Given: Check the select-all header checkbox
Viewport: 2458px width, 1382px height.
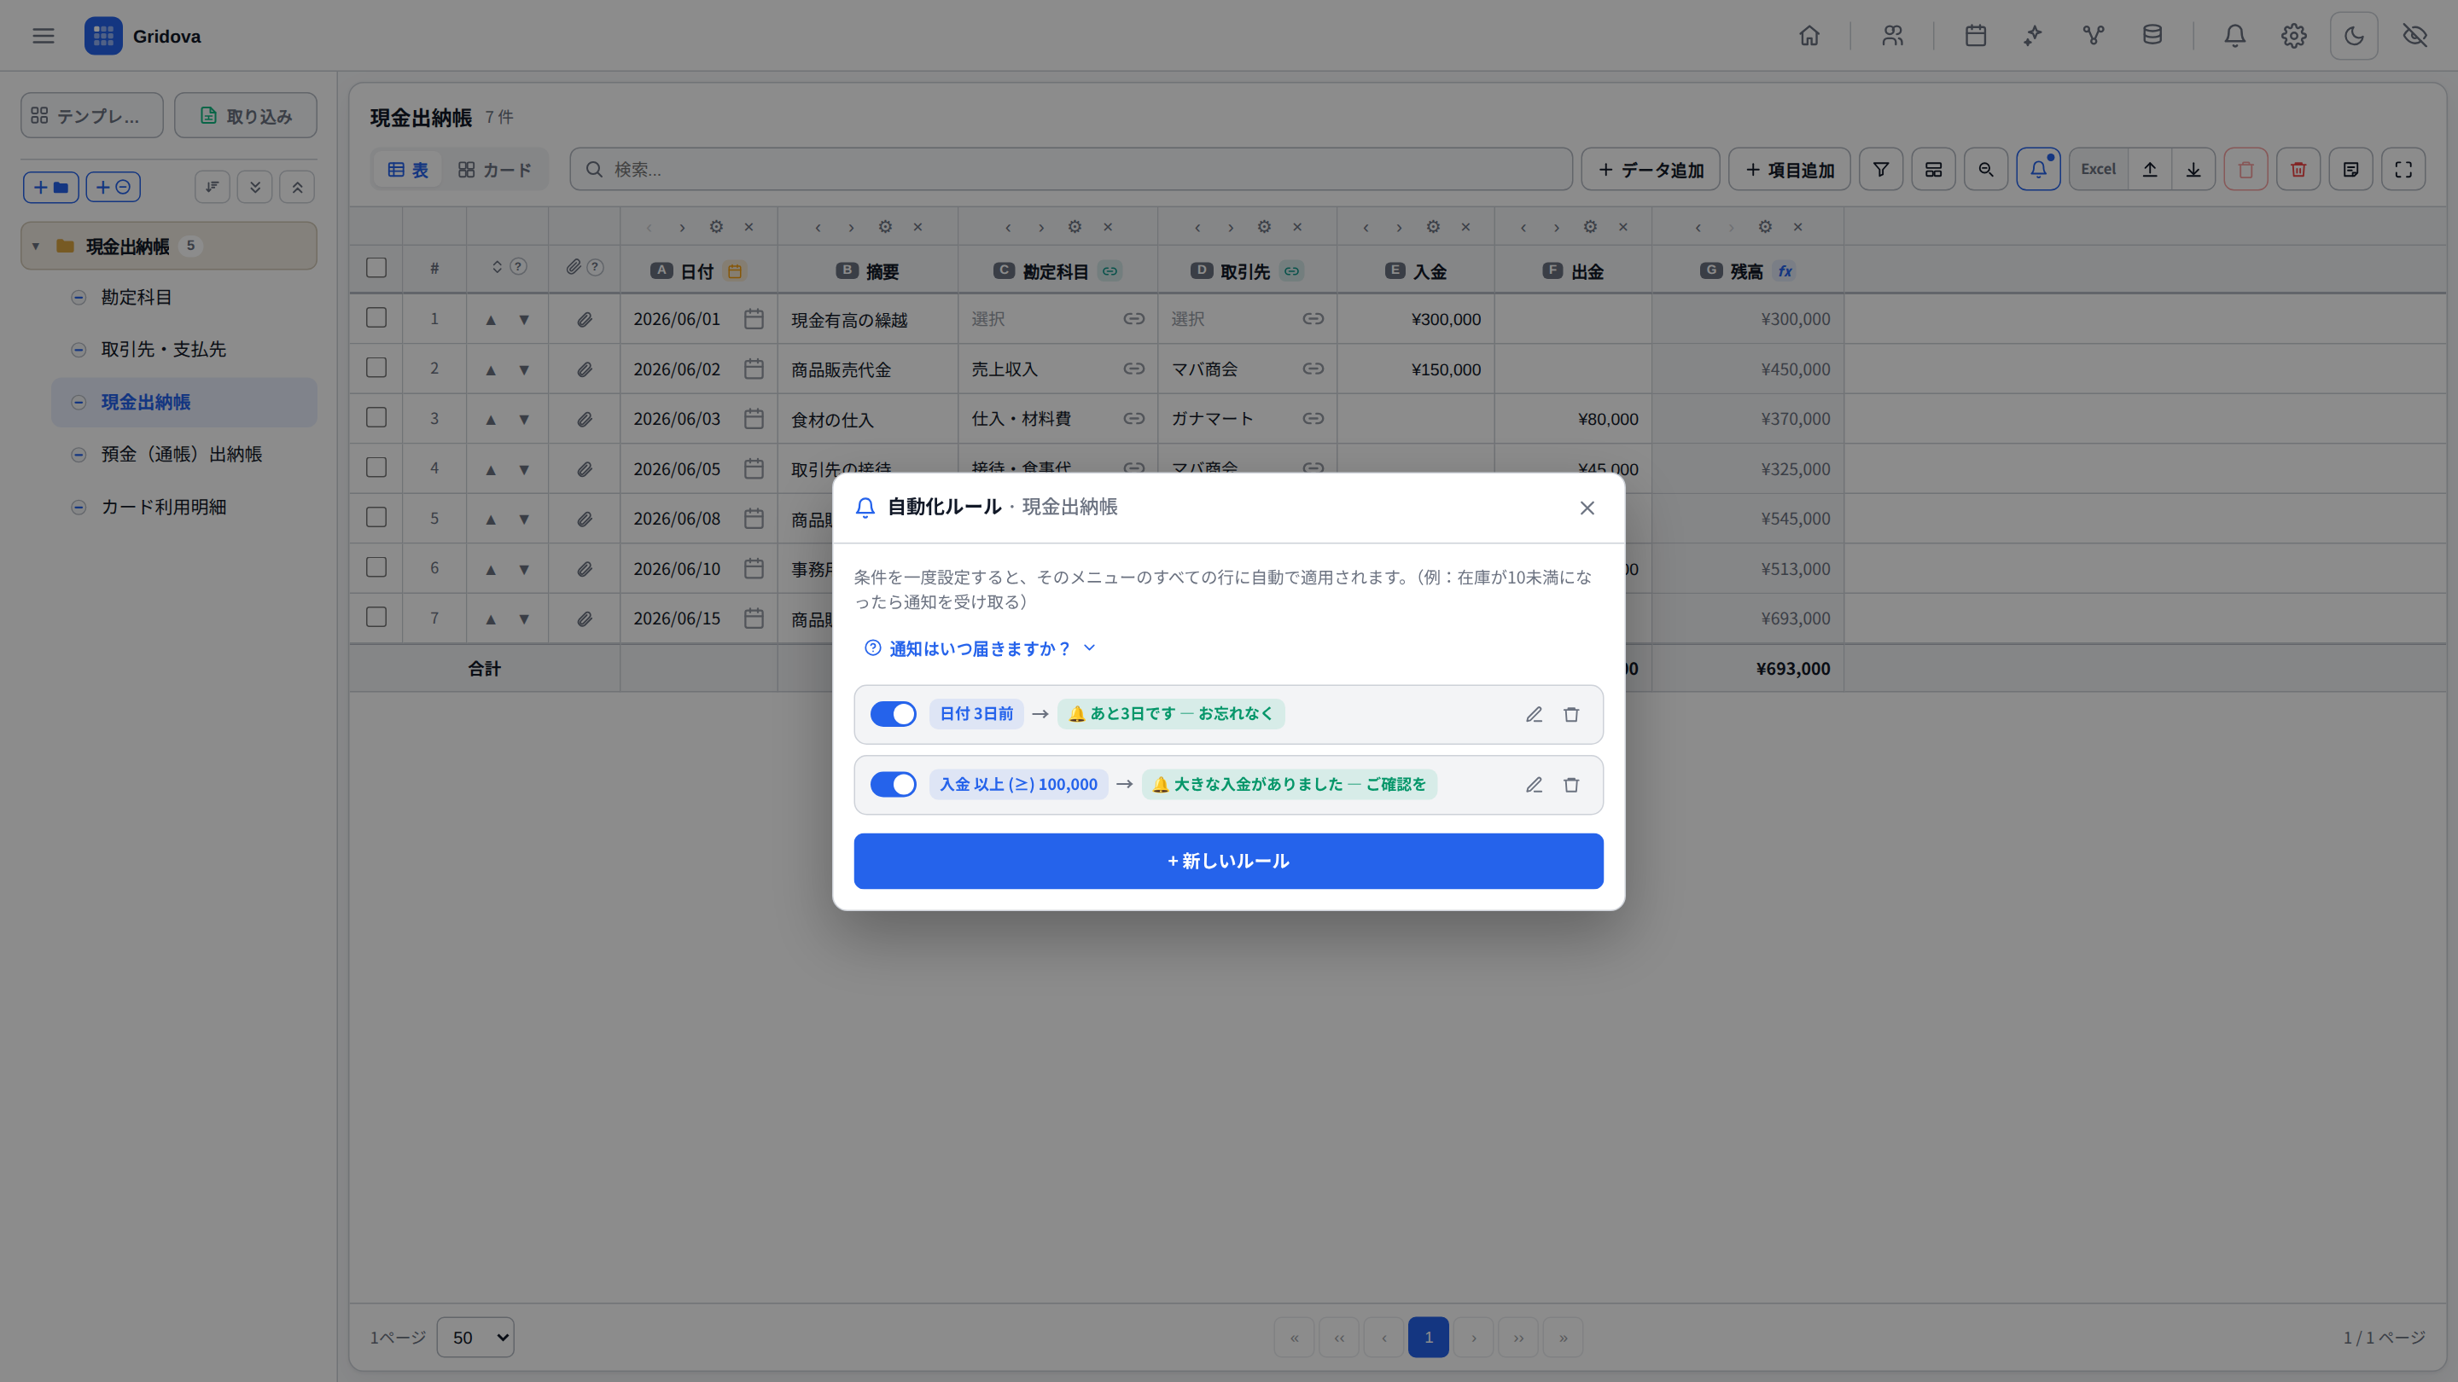Looking at the screenshot, I should (376, 268).
